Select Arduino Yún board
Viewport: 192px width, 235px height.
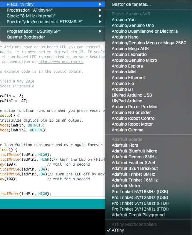pos(123,20)
